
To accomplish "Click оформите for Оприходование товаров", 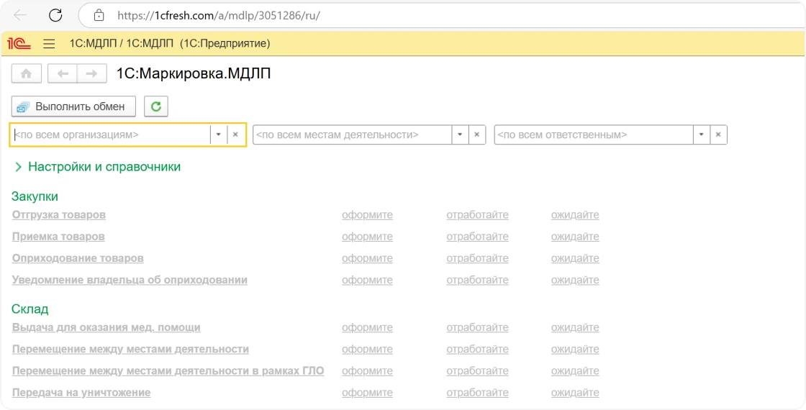I will coord(367,258).
